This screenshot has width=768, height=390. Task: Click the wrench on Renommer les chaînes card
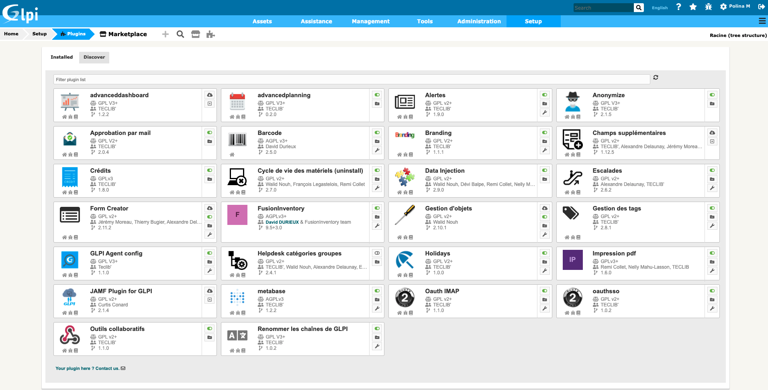point(377,346)
